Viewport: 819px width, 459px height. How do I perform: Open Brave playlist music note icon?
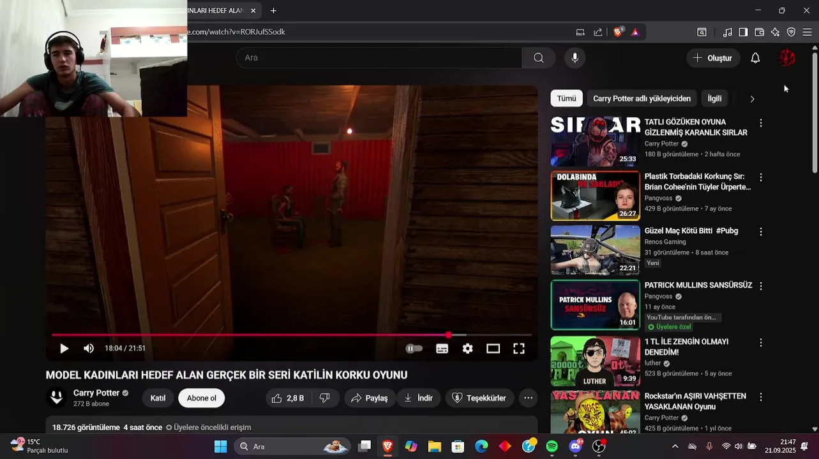point(728,32)
